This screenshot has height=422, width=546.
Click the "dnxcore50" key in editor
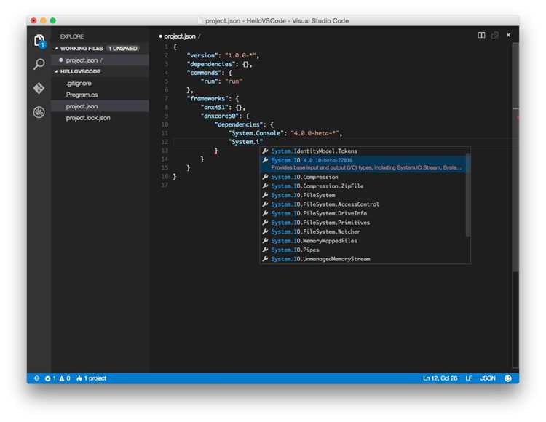point(220,116)
